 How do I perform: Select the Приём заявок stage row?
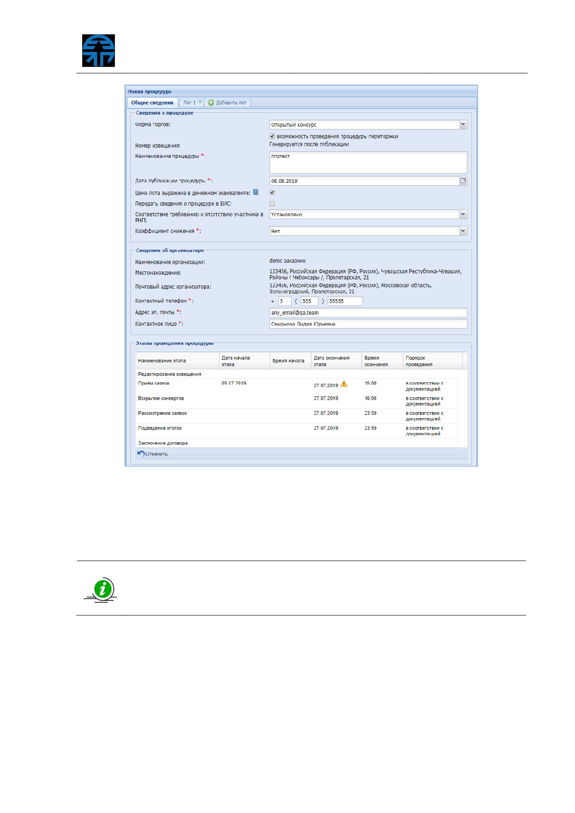tap(297, 386)
